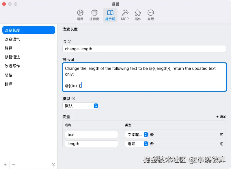Image resolution: width=231 pixels, height=169 pixels.
Task: Open the 默认 model dropdown
Action: [x=81, y=106]
